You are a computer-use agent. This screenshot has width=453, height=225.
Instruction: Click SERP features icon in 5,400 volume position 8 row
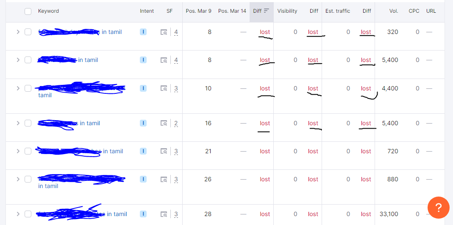point(164,60)
